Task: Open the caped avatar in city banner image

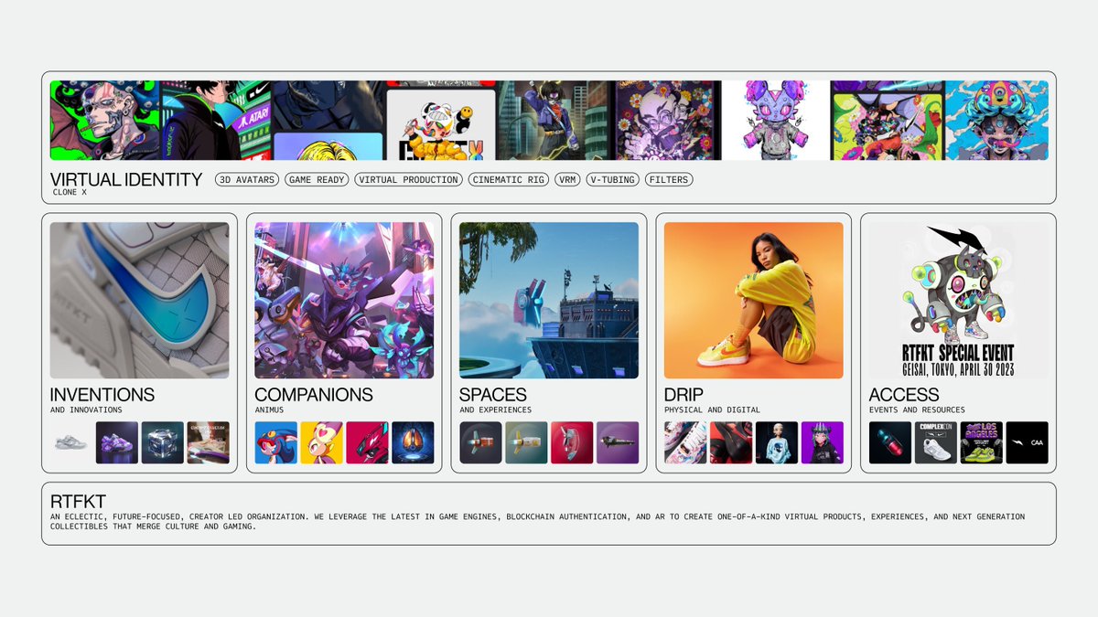Action: tap(554, 121)
